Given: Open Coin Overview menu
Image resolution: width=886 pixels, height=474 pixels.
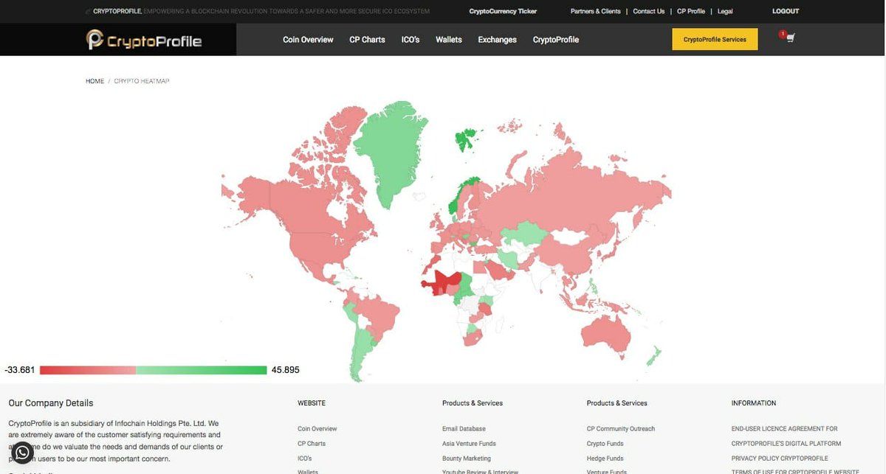Looking at the screenshot, I should click(308, 40).
